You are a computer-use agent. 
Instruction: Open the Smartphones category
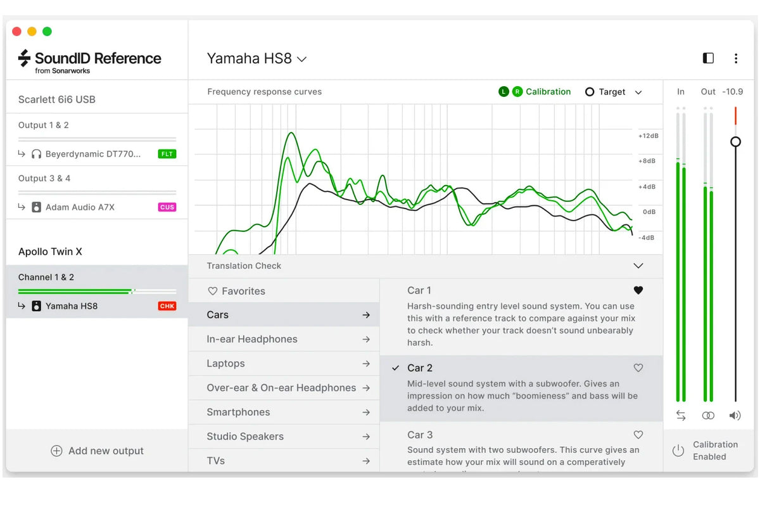click(x=284, y=412)
